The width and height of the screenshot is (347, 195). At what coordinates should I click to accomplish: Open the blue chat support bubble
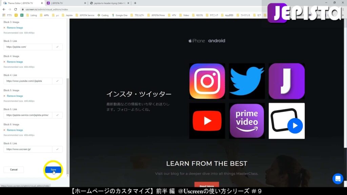point(338,178)
